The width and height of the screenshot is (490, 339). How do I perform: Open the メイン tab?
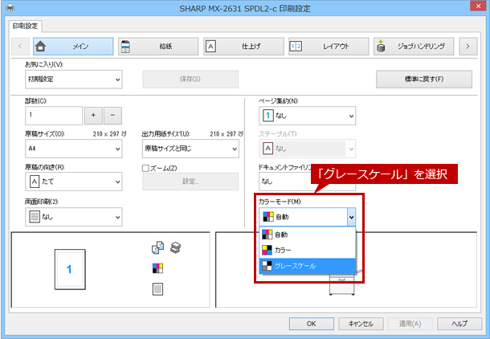pyautogui.click(x=73, y=47)
